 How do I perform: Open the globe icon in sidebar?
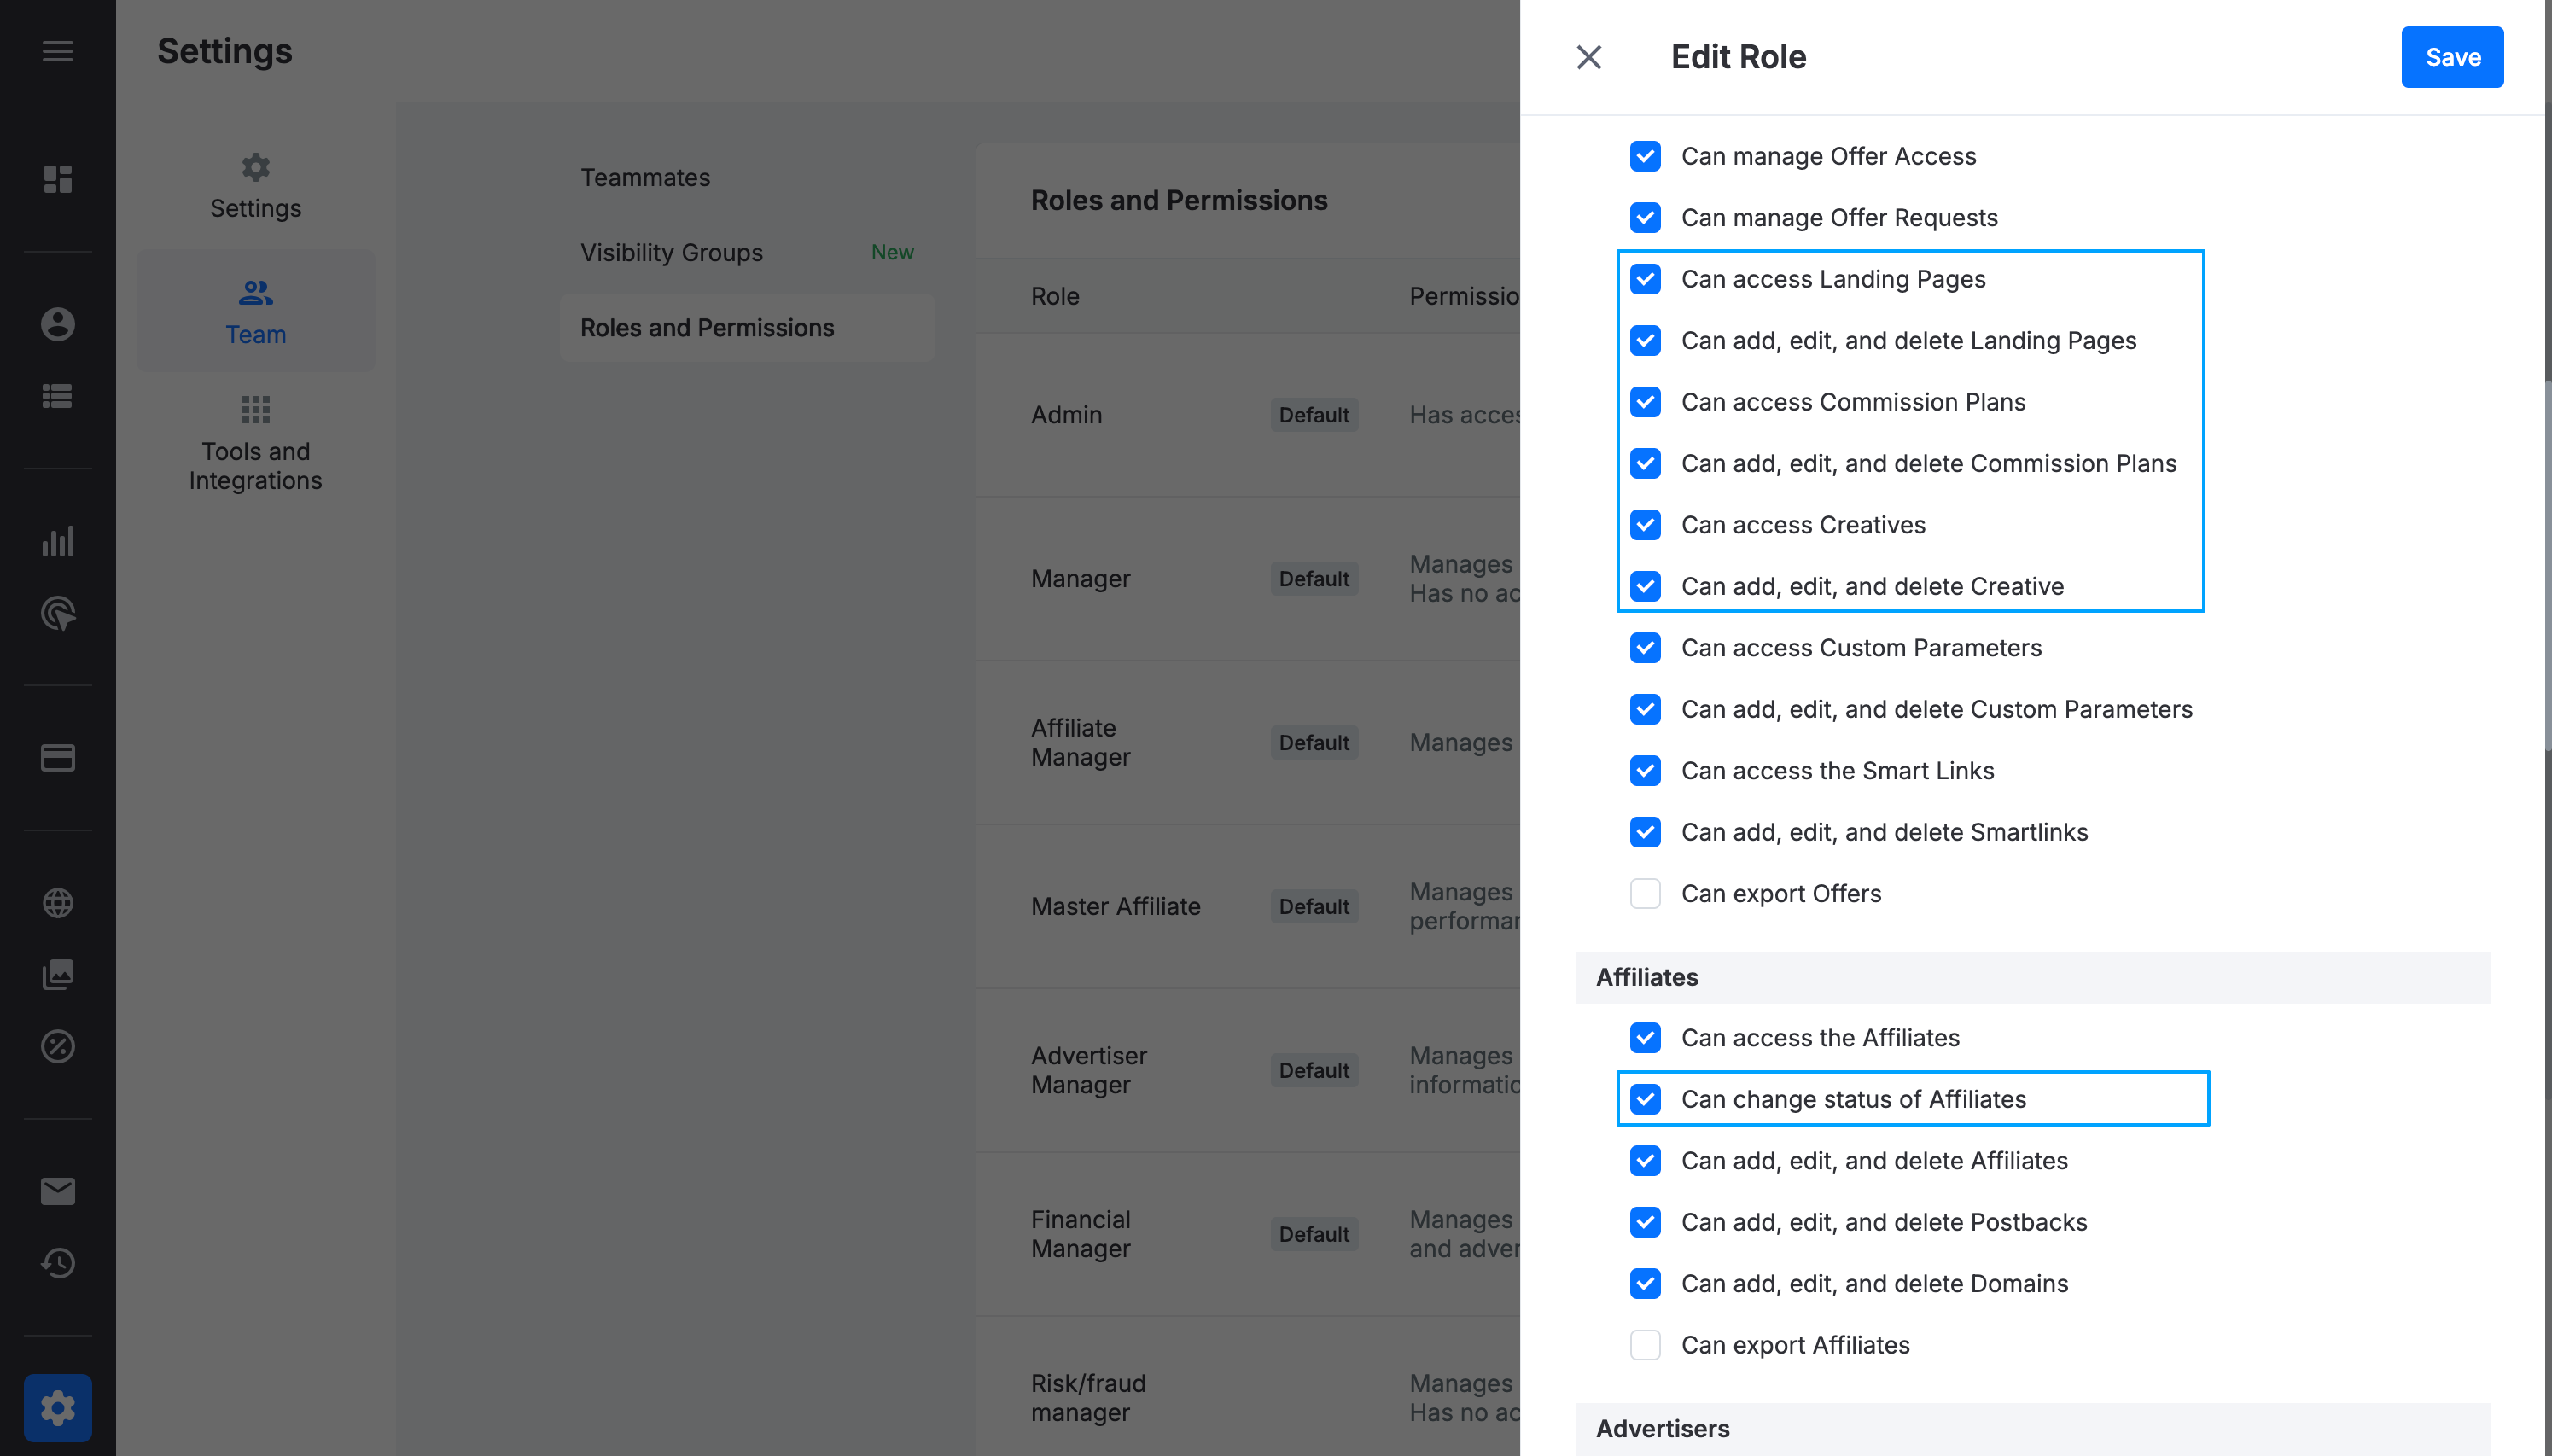(58, 902)
